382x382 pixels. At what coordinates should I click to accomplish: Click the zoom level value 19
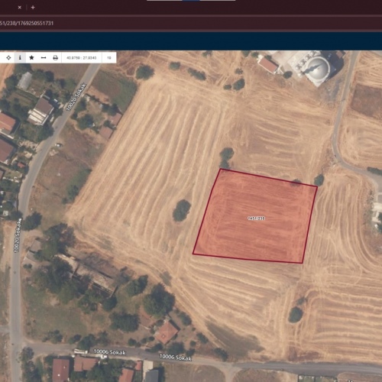[109, 58]
